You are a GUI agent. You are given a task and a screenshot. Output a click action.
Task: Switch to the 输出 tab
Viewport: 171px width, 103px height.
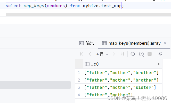pyautogui.click(x=86, y=43)
